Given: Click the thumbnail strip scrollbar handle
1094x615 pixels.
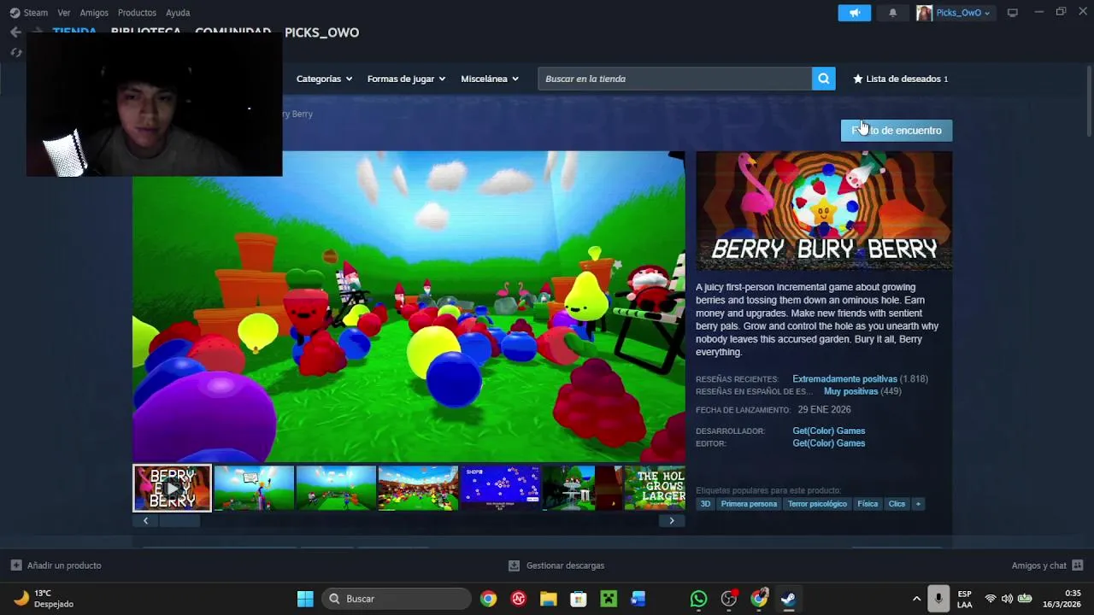Looking at the screenshot, I should click(179, 521).
